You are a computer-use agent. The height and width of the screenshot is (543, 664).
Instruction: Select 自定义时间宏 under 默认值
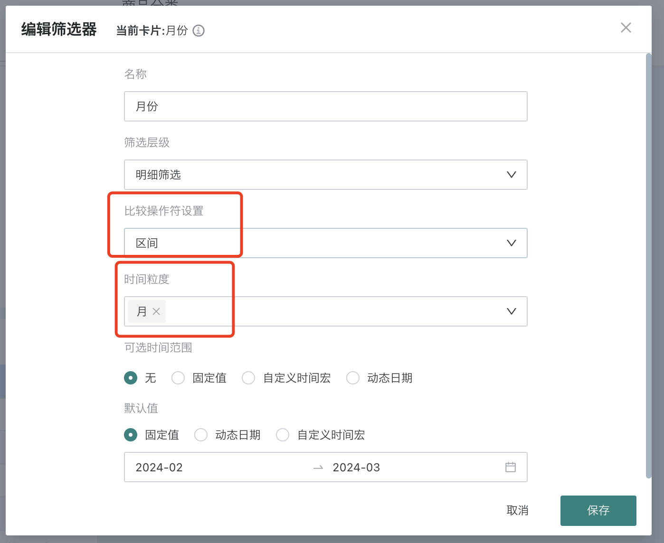pyautogui.click(x=283, y=435)
